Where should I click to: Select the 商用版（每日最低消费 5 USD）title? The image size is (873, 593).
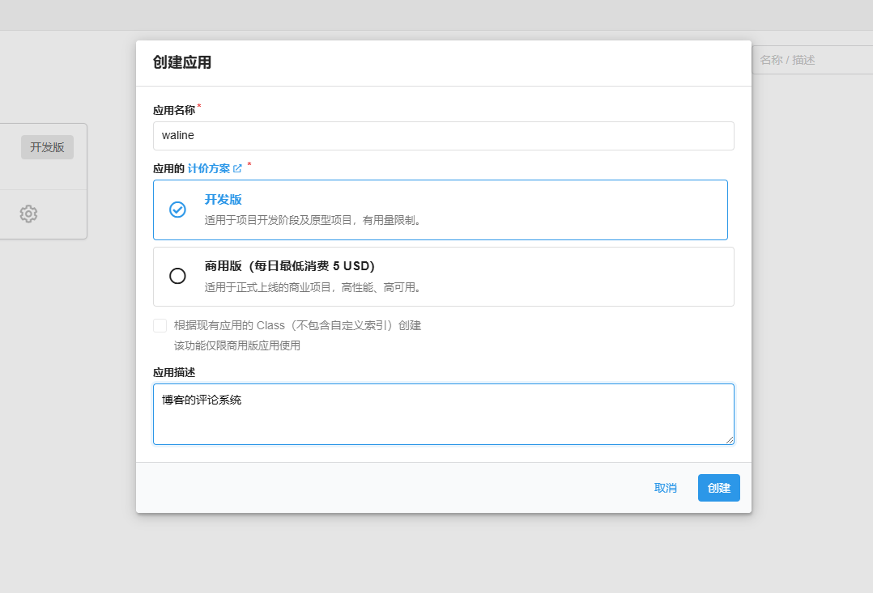[x=289, y=266]
